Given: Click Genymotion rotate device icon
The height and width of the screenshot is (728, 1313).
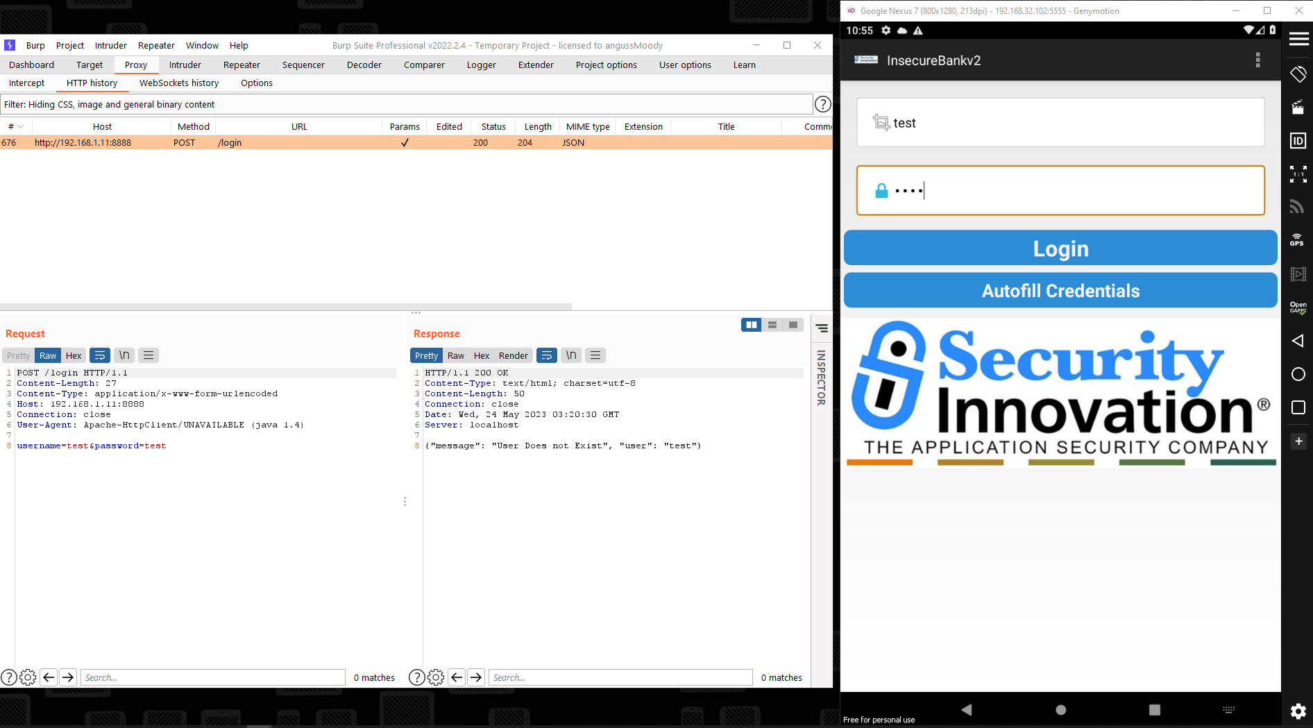Looking at the screenshot, I should pyautogui.click(x=1298, y=74).
